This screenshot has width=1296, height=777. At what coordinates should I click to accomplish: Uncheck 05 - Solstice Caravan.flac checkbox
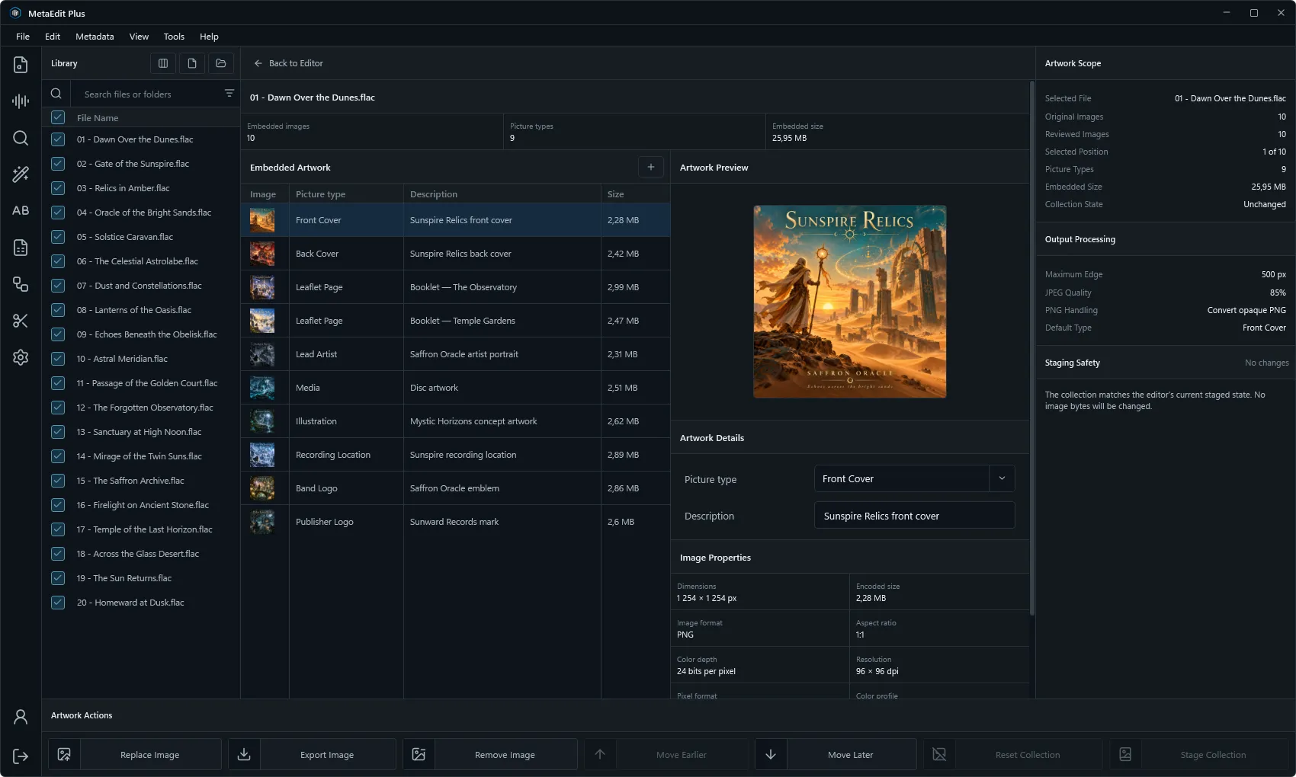58,237
